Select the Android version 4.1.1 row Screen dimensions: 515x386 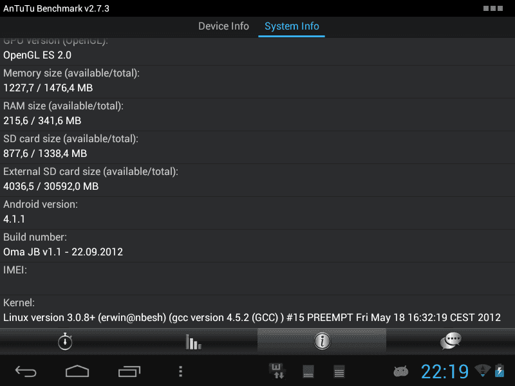257,213
